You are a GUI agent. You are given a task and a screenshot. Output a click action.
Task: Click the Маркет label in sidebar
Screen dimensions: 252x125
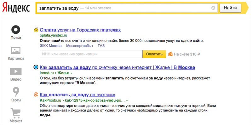[16, 121]
